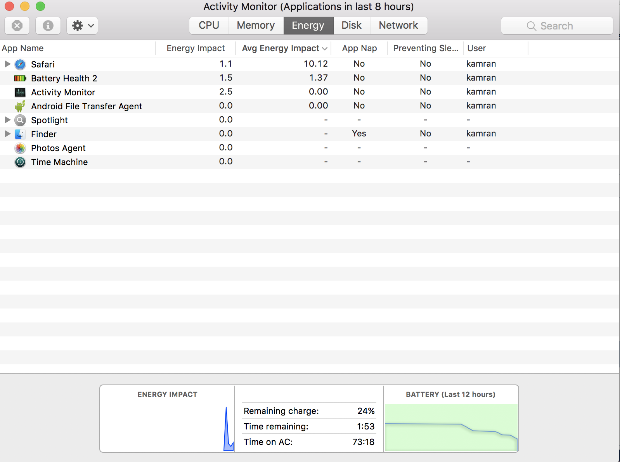Expand the Finder row disclosure triangle
Viewport: 620px width, 462px height.
[x=7, y=134]
